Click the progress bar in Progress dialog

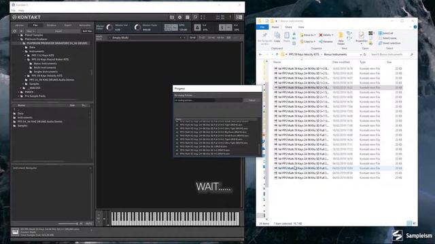[x=208, y=100]
